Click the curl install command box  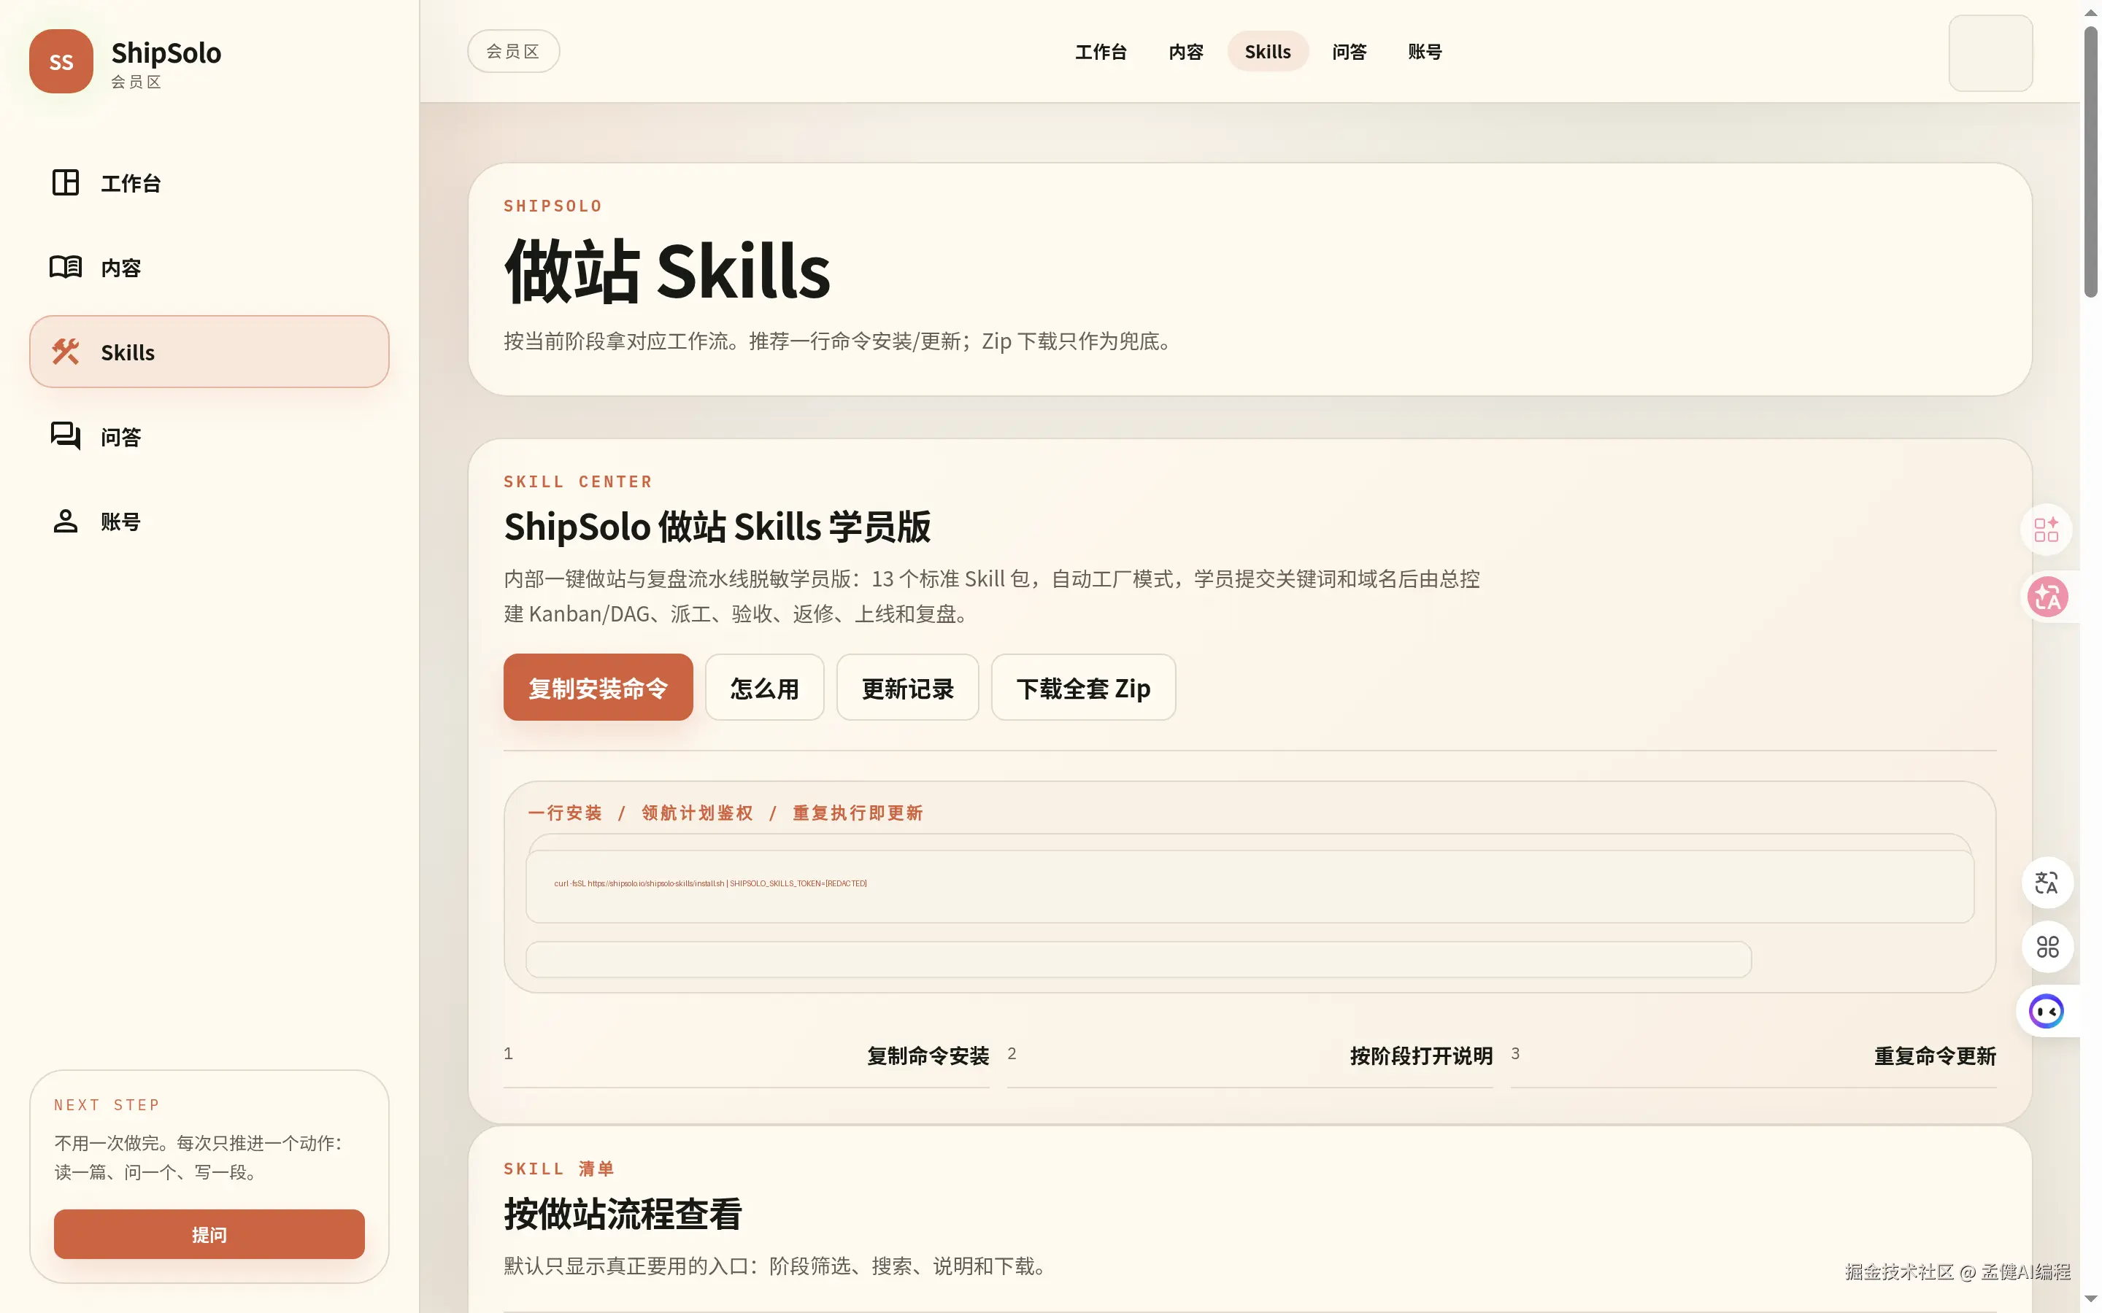pos(1250,886)
